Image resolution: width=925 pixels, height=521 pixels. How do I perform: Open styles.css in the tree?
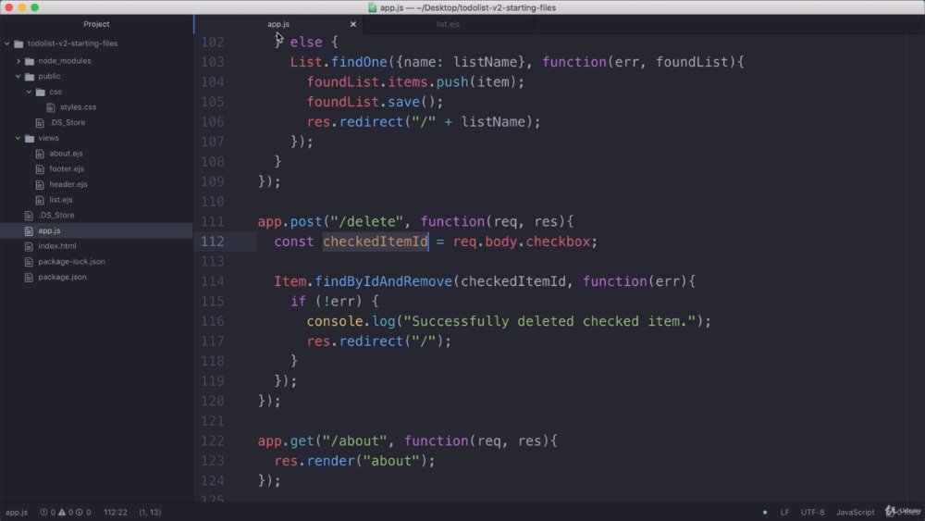(x=78, y=107)
